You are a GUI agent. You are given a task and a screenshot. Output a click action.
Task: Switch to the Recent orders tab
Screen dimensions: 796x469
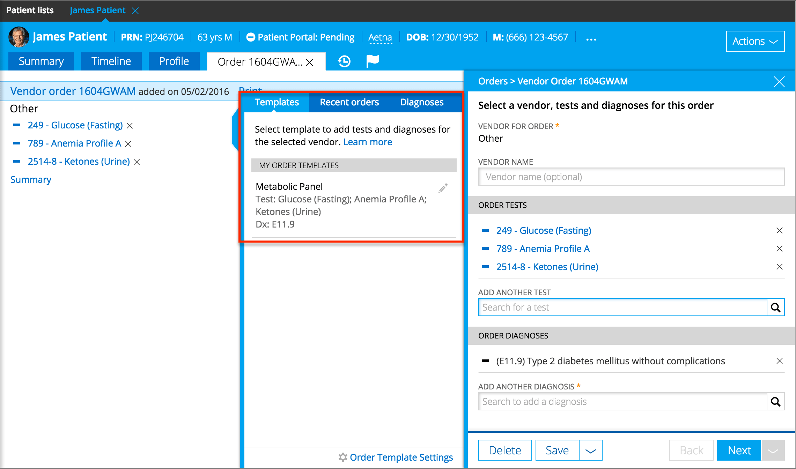[x=349, y=102]
